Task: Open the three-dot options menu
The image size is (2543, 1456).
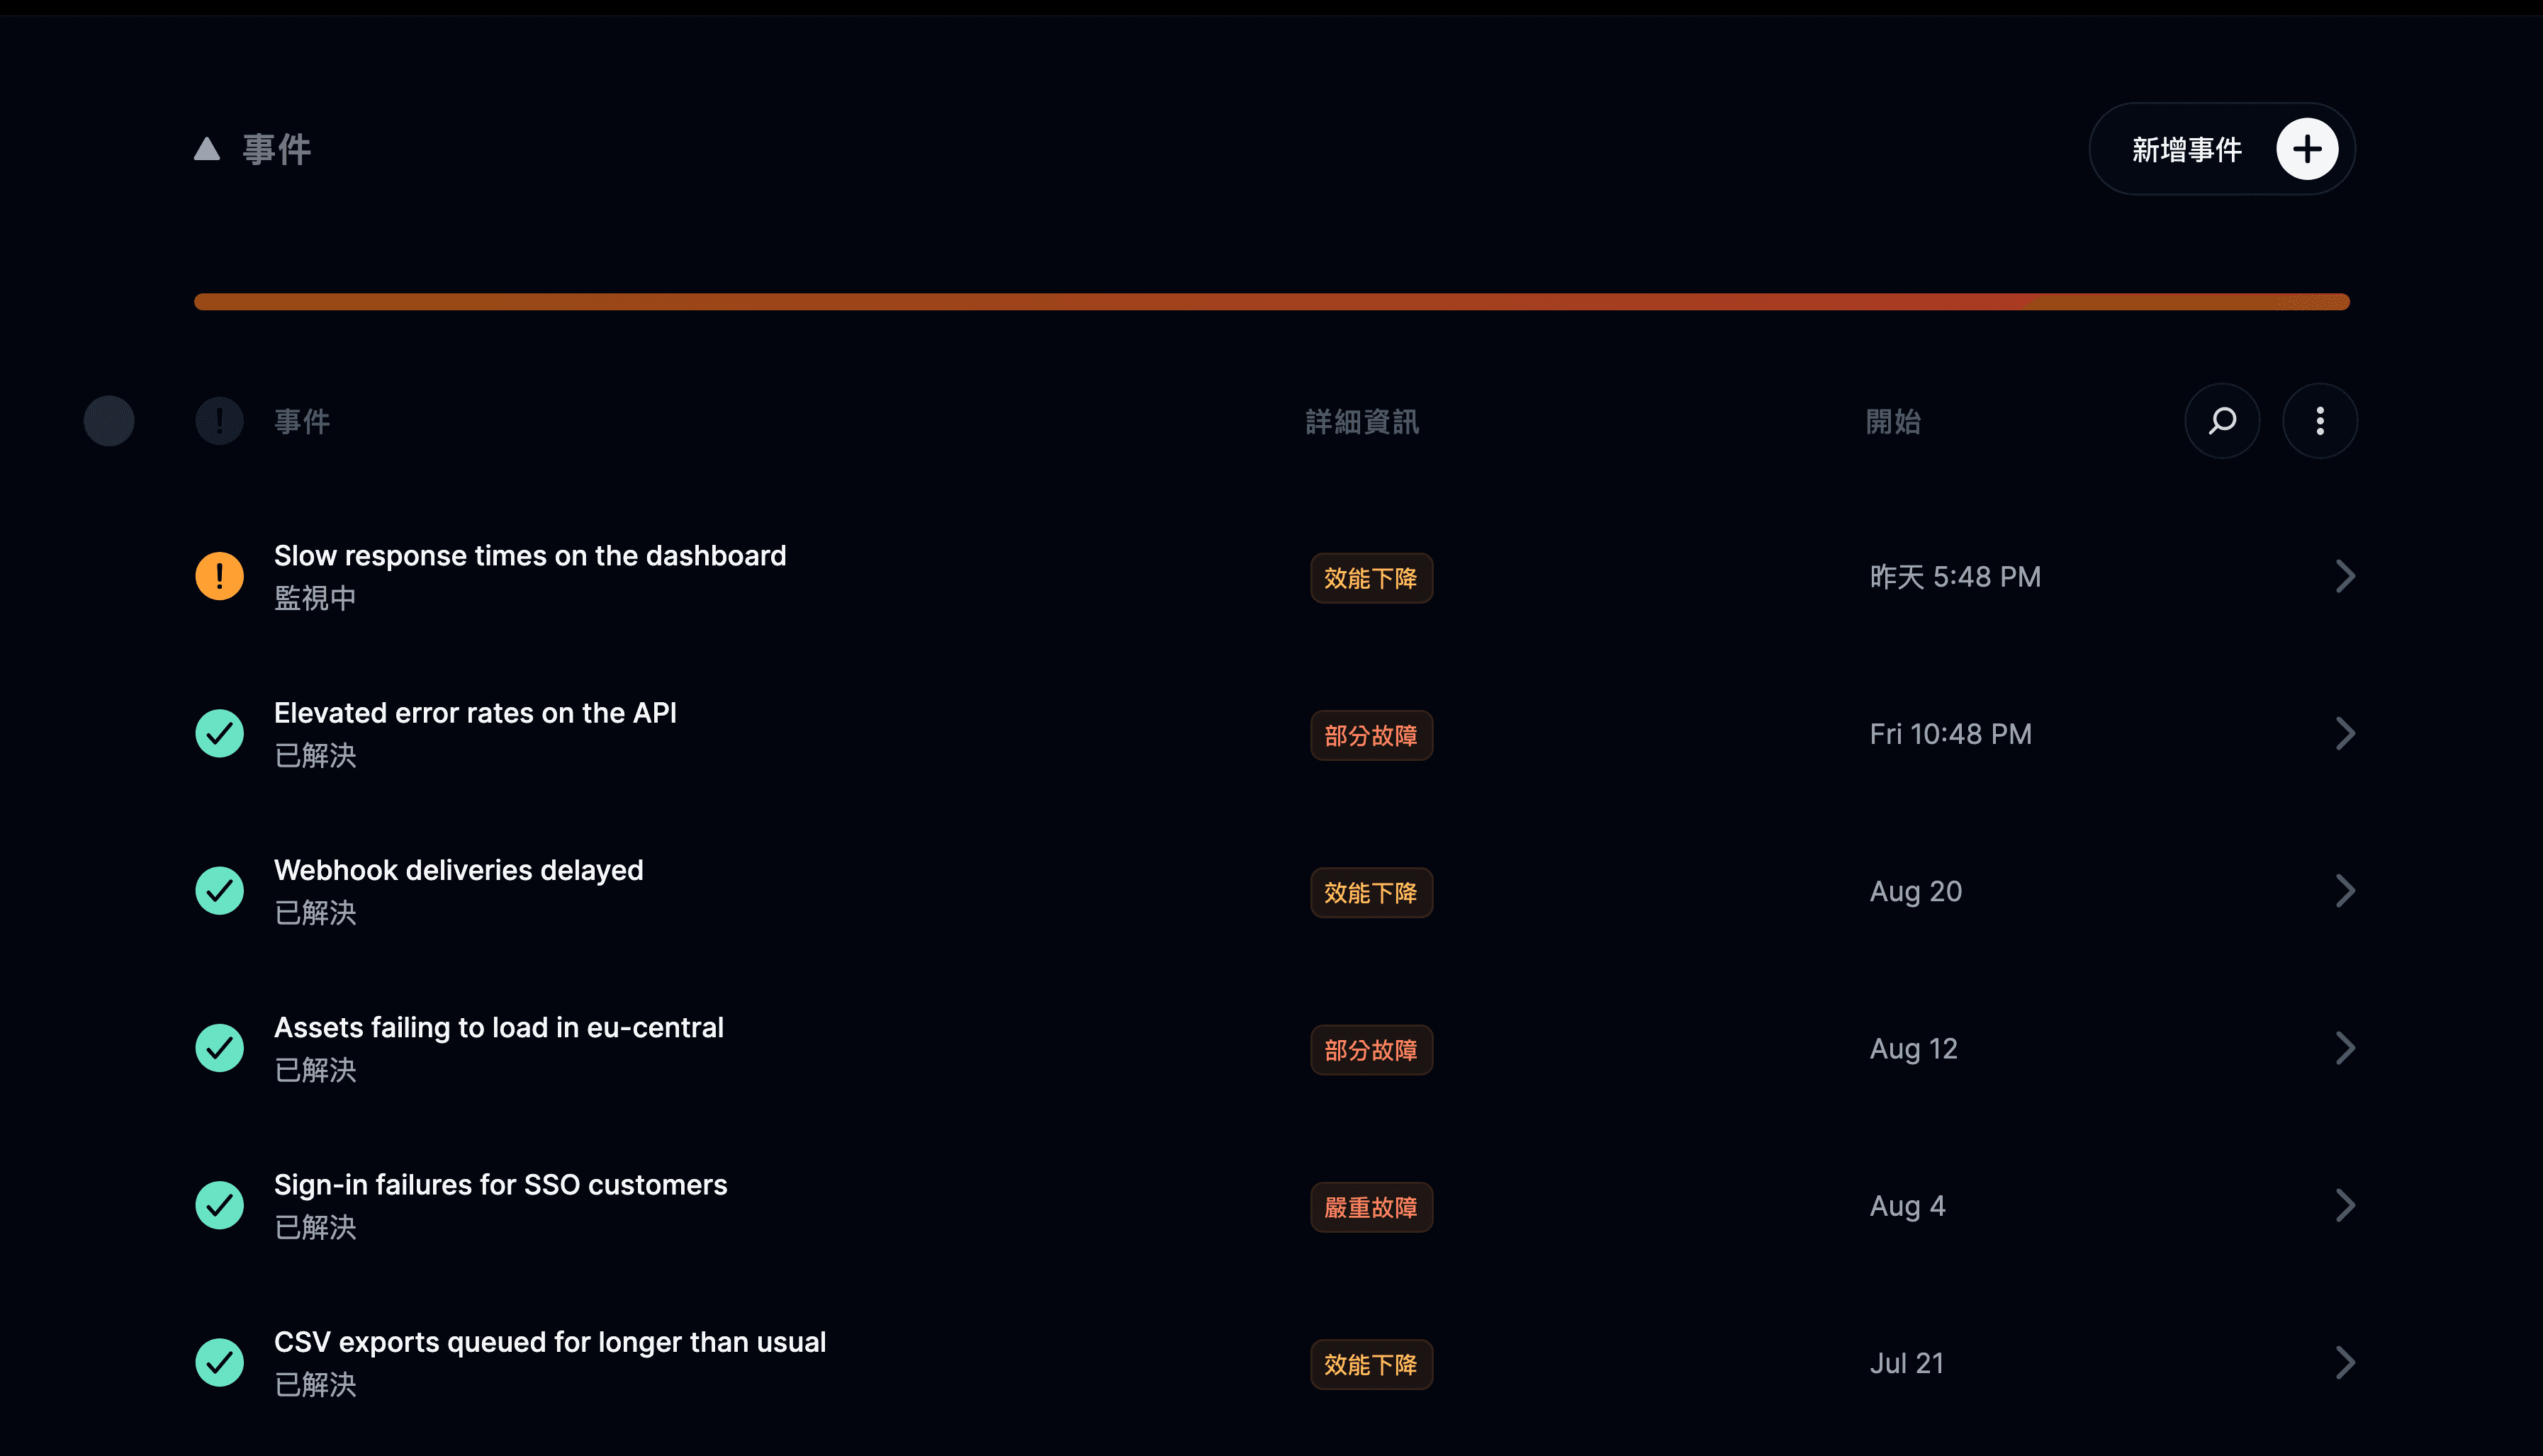Action: pos(2320,421)
